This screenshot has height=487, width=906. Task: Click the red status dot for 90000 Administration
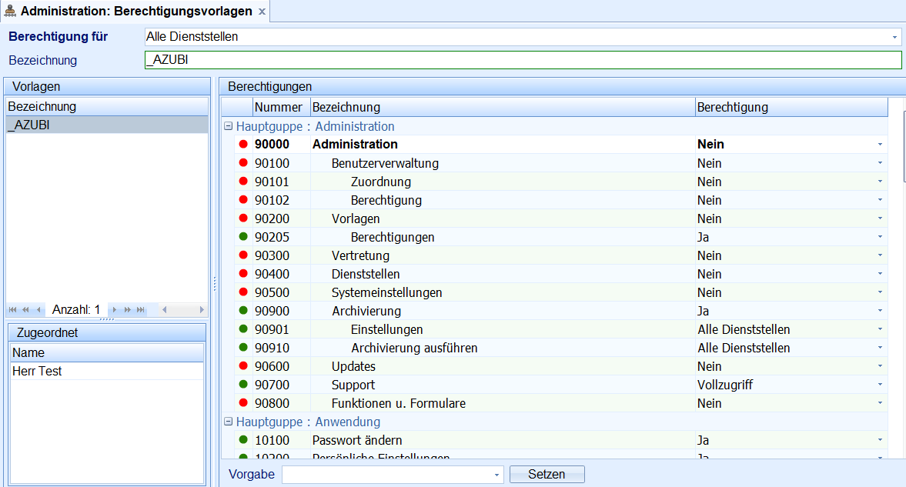point(243,145)
